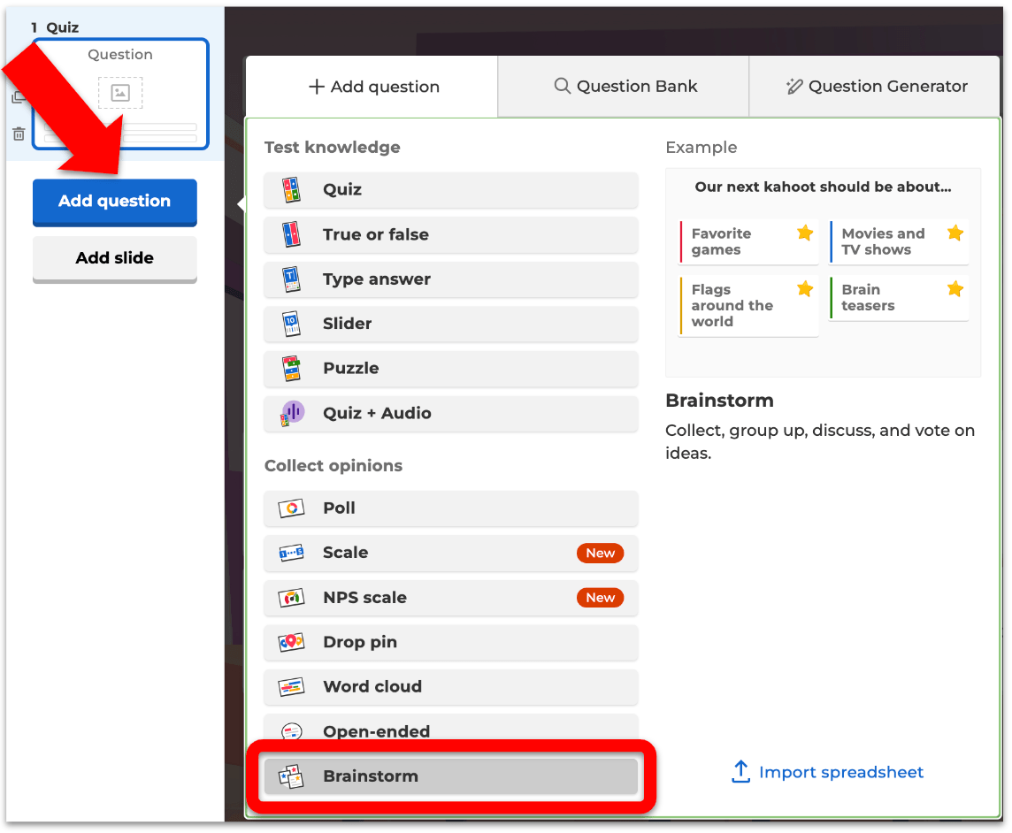Choose the Quiz question type
The height and width of the screenshot is (833, 1012).
point(451,190)
